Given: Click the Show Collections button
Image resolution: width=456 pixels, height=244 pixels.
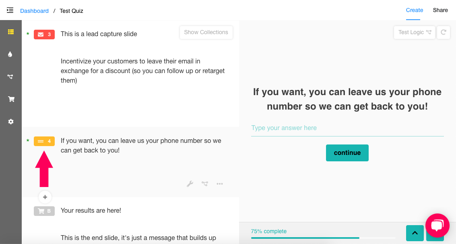Looking at the screenshot, I should click(x=206, y=32).
